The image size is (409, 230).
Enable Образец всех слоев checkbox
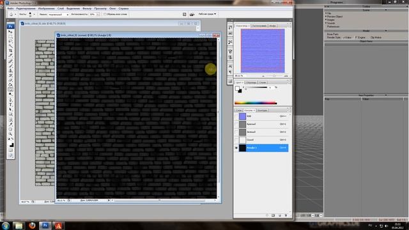coord(105,14)
